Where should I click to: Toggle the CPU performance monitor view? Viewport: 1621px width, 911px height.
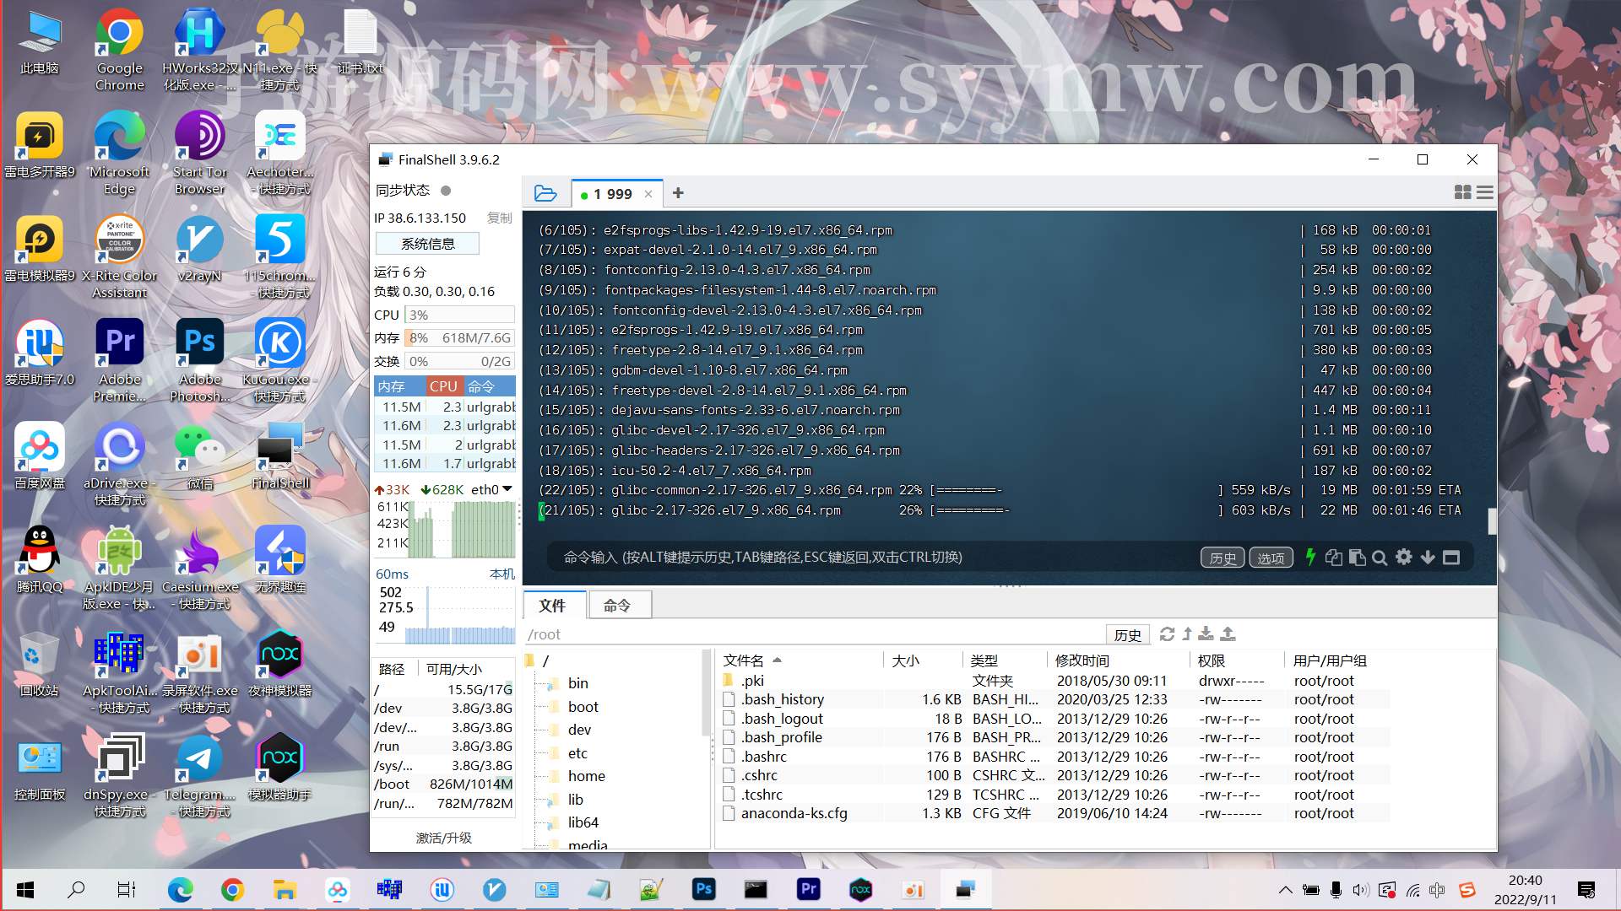(443, 385)
